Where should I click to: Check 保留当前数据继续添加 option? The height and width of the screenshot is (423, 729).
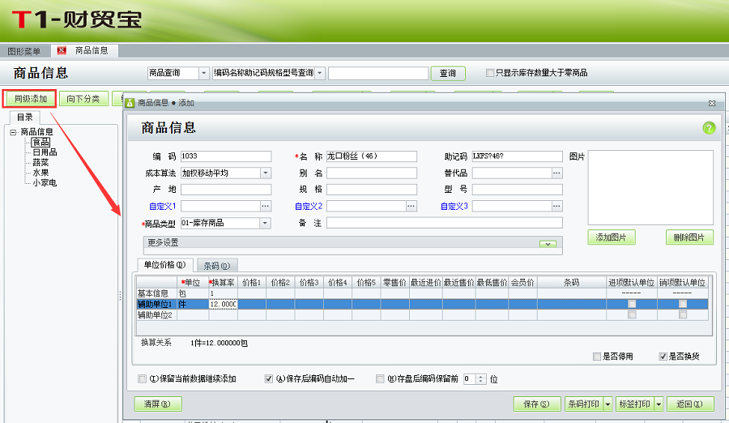(x=143, y=378)
